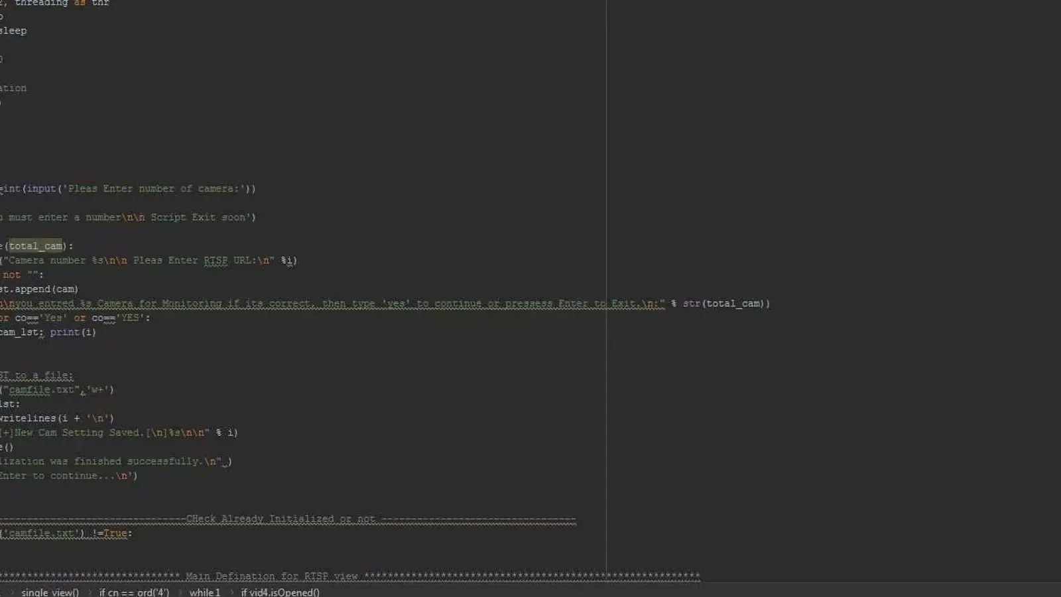Click the underlined True keyword

tap(115, 533)
